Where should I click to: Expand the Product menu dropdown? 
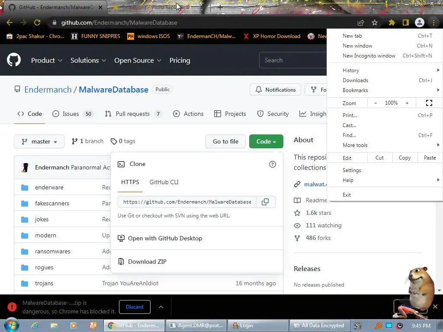[47, 61]
